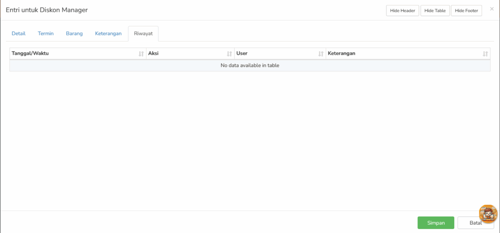
Task: Click the "No data available in table" row
Action: [x=250, y=65]
